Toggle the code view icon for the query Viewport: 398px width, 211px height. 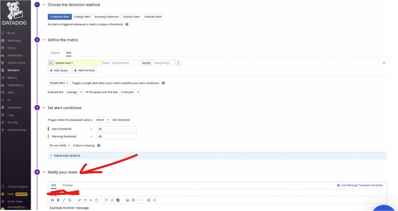(x=384, y=63)
